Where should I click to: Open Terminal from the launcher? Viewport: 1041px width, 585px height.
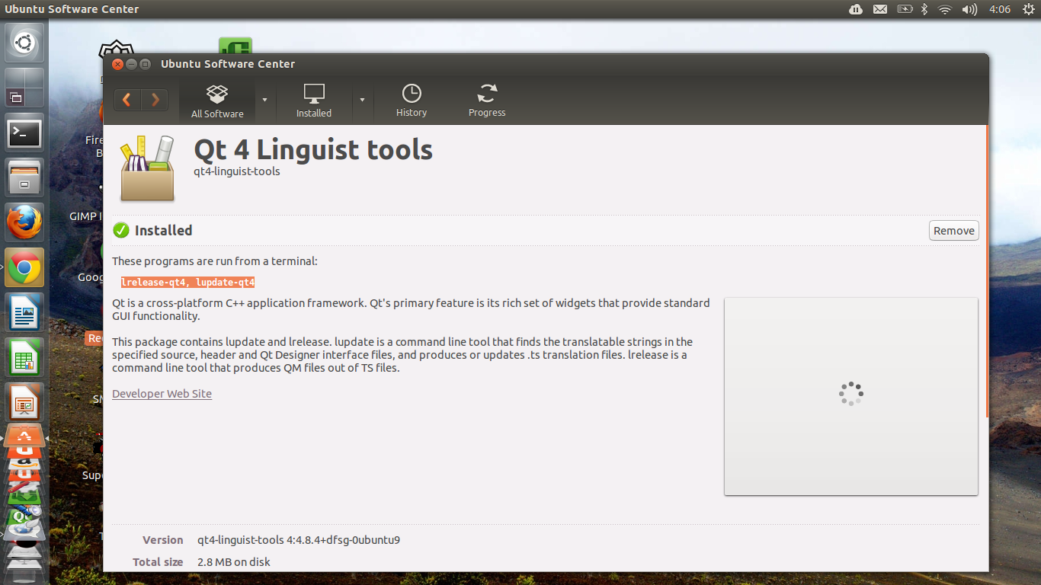[x=24, y=134]
